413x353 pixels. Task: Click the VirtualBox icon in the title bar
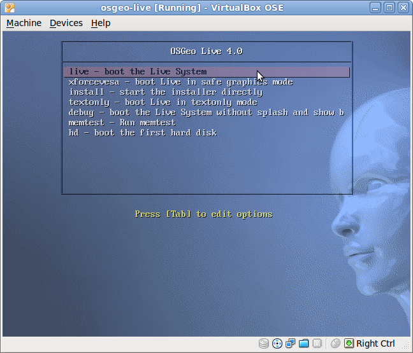point(9,8)
